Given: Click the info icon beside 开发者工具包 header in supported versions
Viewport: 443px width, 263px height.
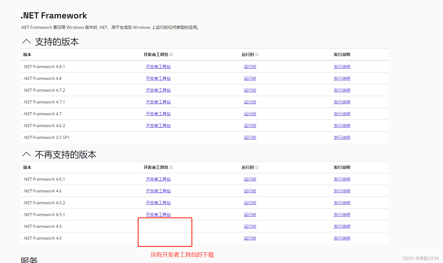Looking at the screenshot, I should (171, 54).
